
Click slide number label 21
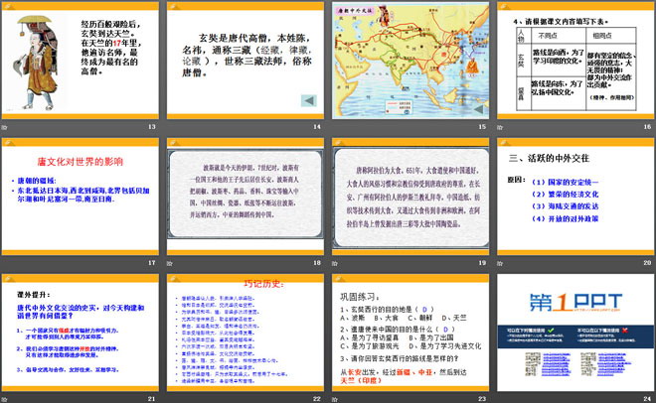pyautogui.click(x=151, y=399)
